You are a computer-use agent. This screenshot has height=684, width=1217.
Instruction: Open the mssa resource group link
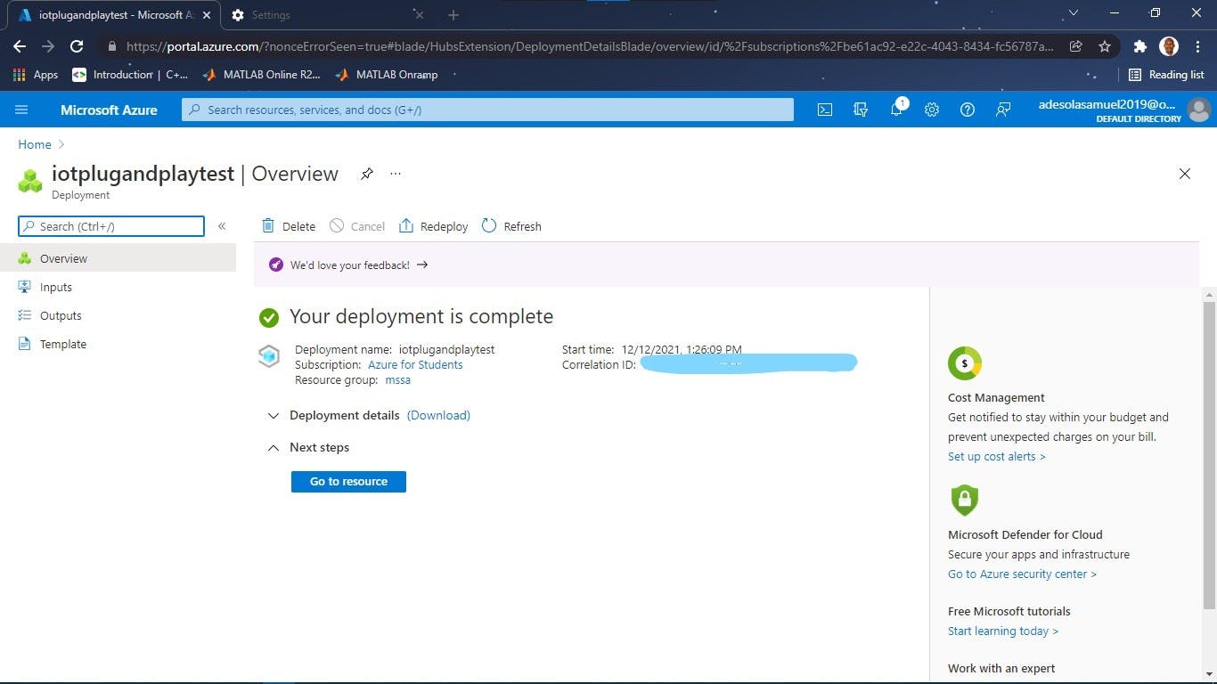point(397,379)
